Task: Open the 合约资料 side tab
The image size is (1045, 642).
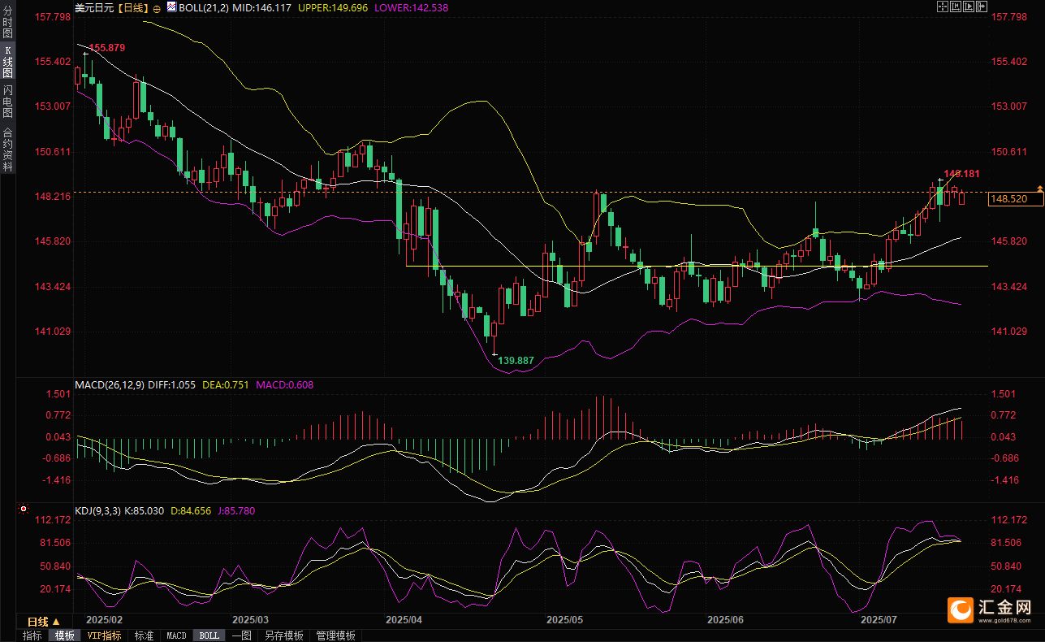Action: tap(7, 150)
